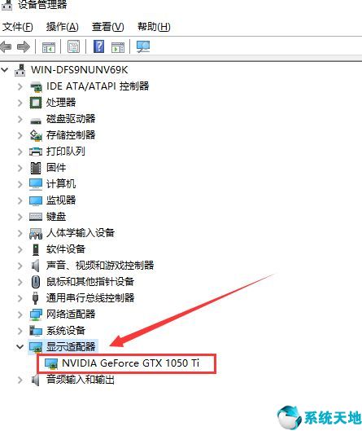The height and width of the screenshot is (431, 362).
Task: Expand the 打印队列 category
Action: pos(20,152)
